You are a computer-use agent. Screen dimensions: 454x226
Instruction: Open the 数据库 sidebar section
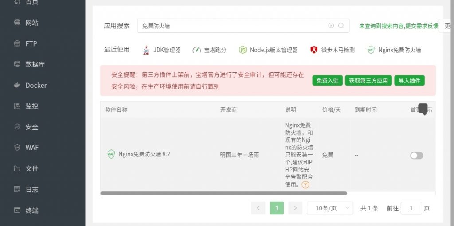(x=35, y=64)
